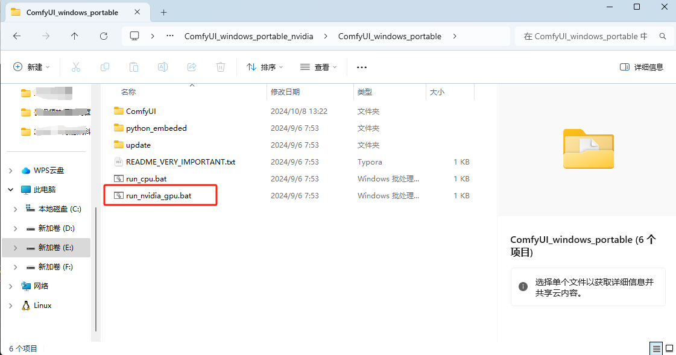Select the run_nvidia_gpu.bat file
This screenshot has width=676, height=355.
pos(159,196)
